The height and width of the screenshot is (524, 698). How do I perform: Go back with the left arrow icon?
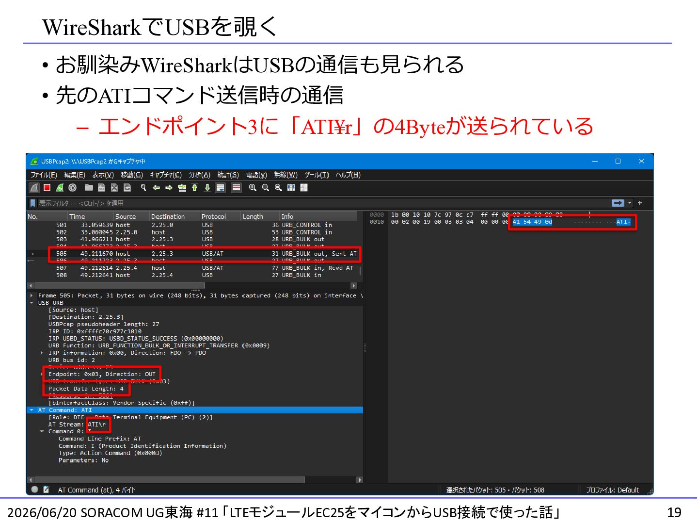coord(156,188)
